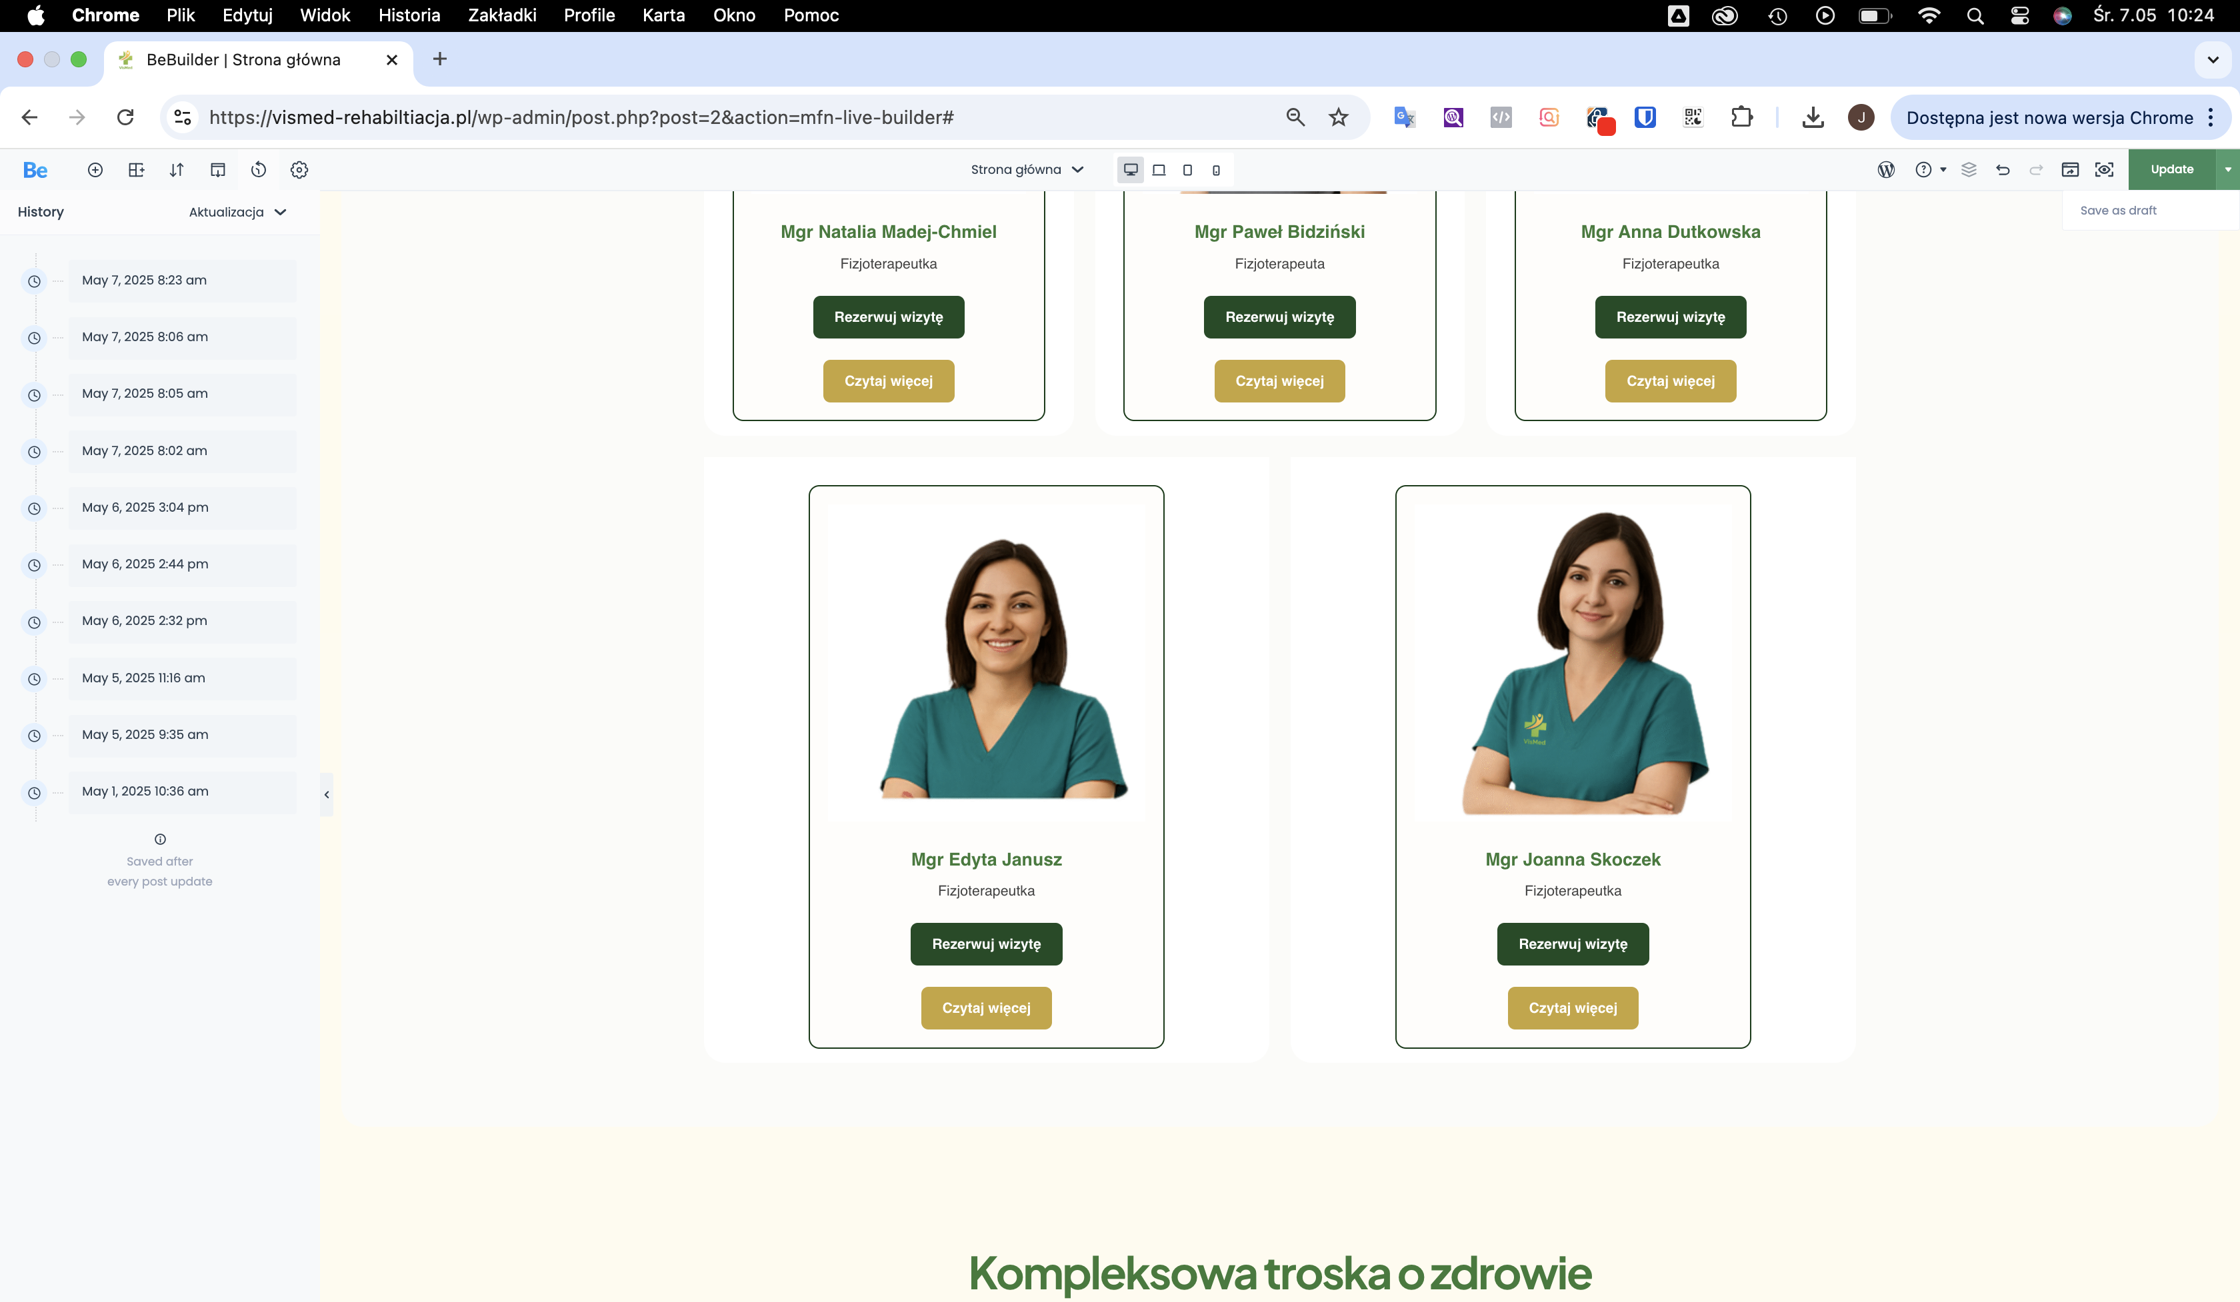Click Czytaj więcej under Natalia Madej-Chmiel
The width and height of the screenshot is (2240, 1302).
(x=888, y=381)
